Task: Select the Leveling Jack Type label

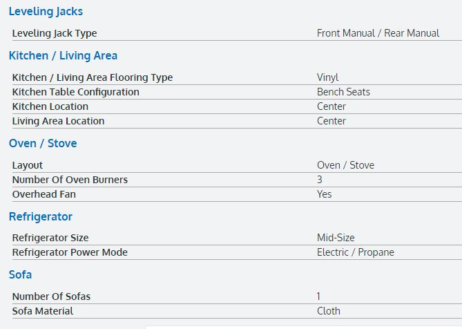Action: pos(55,33)
